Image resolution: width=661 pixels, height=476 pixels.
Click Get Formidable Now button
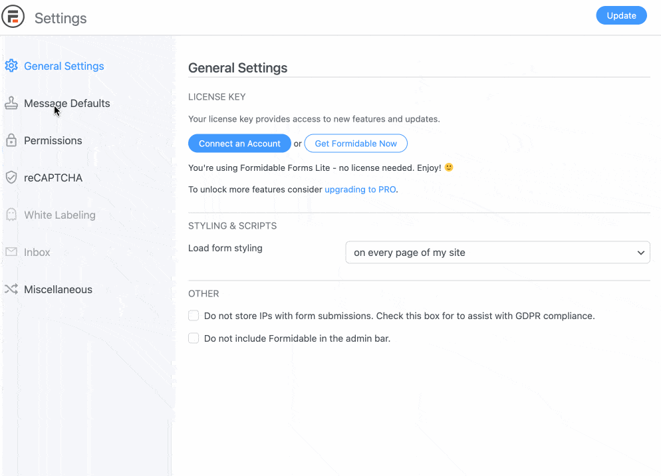click(x=356, y=144)
